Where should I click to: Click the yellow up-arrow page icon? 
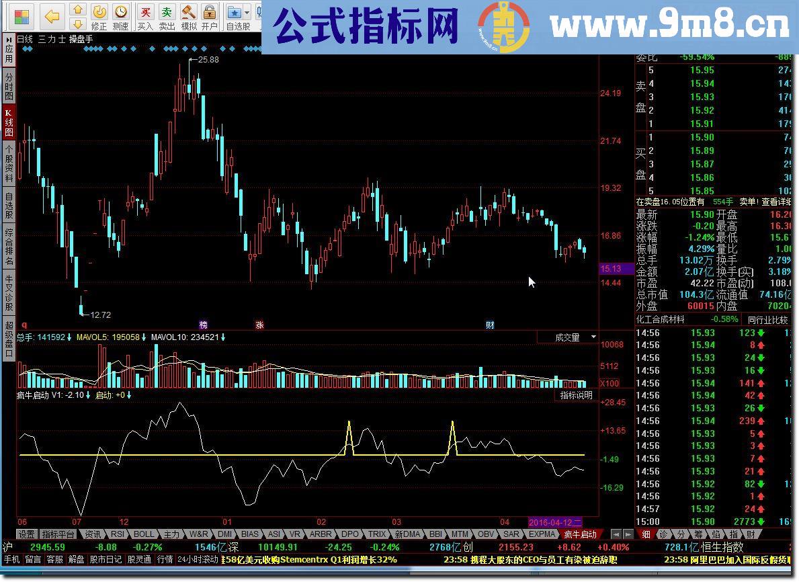(x=79, y=9)
